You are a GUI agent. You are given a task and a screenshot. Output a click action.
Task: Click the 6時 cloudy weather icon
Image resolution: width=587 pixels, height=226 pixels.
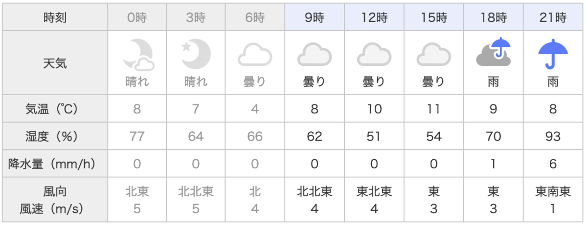coord(255,54)
